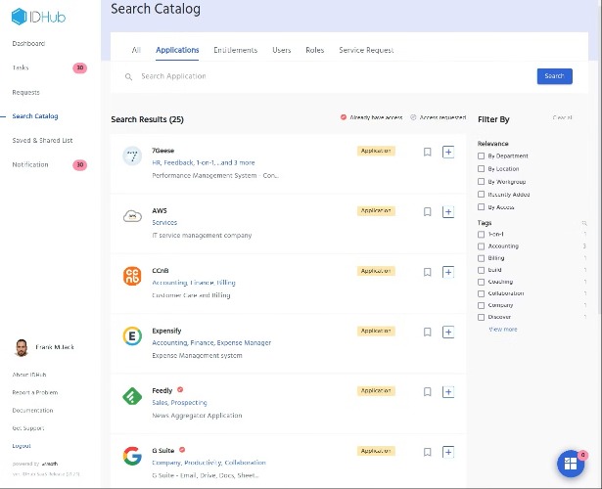
Task: Enable the By Workgroup filter
Action: (481, 181)
